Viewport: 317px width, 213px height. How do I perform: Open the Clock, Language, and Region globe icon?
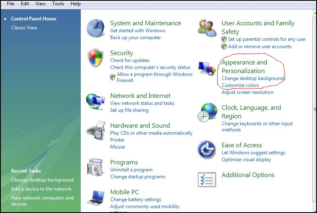pos(207,113)
